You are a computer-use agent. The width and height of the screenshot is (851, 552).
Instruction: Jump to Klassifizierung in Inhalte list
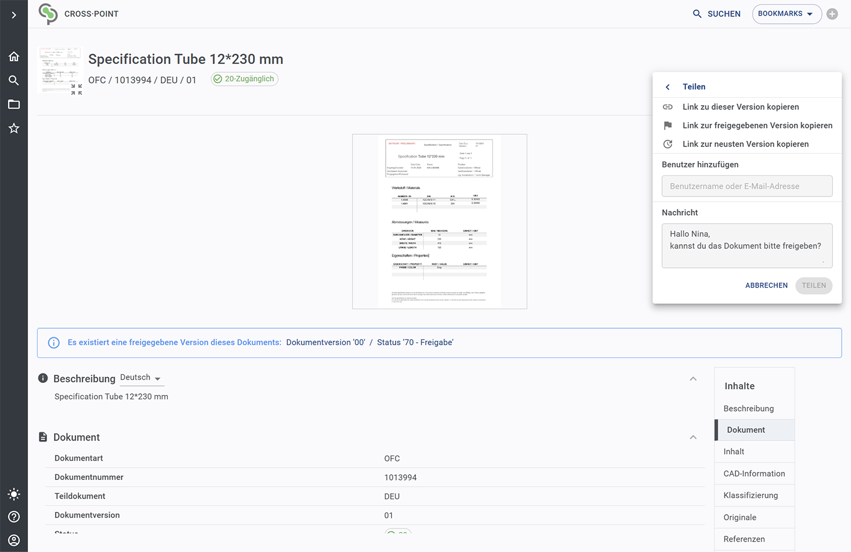(x=751, y=495)
